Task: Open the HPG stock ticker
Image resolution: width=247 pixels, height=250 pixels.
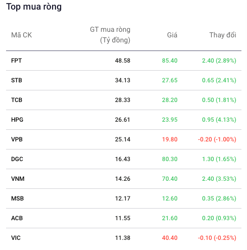Action: 17,120
